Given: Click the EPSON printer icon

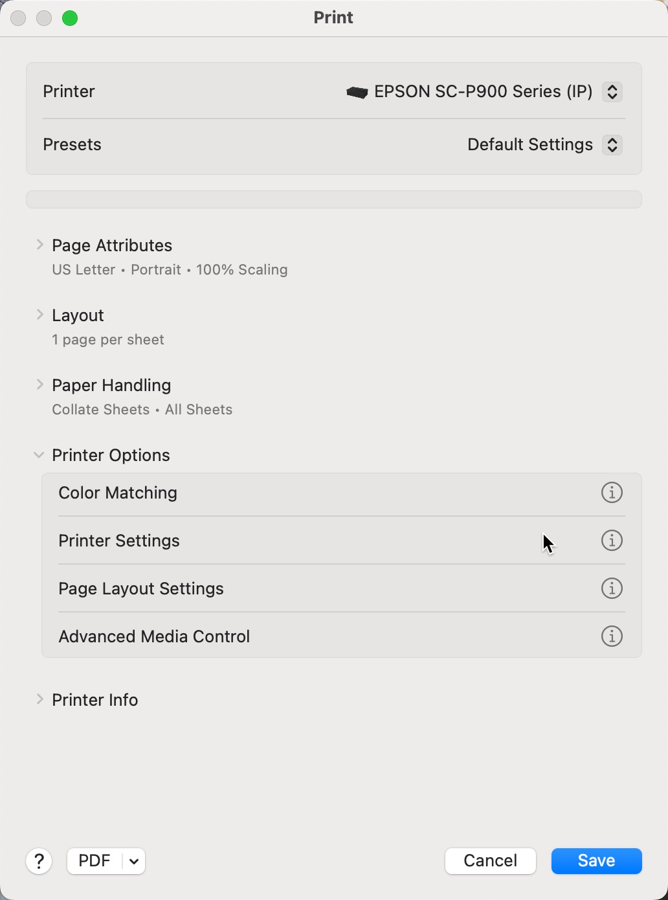Looking at the screenshot, I should pos(357,92).
